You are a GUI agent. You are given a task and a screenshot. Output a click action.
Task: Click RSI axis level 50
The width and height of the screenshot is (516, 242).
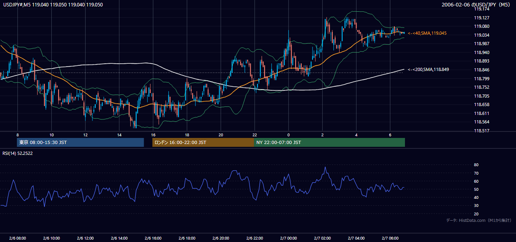[x=476, y=189]
